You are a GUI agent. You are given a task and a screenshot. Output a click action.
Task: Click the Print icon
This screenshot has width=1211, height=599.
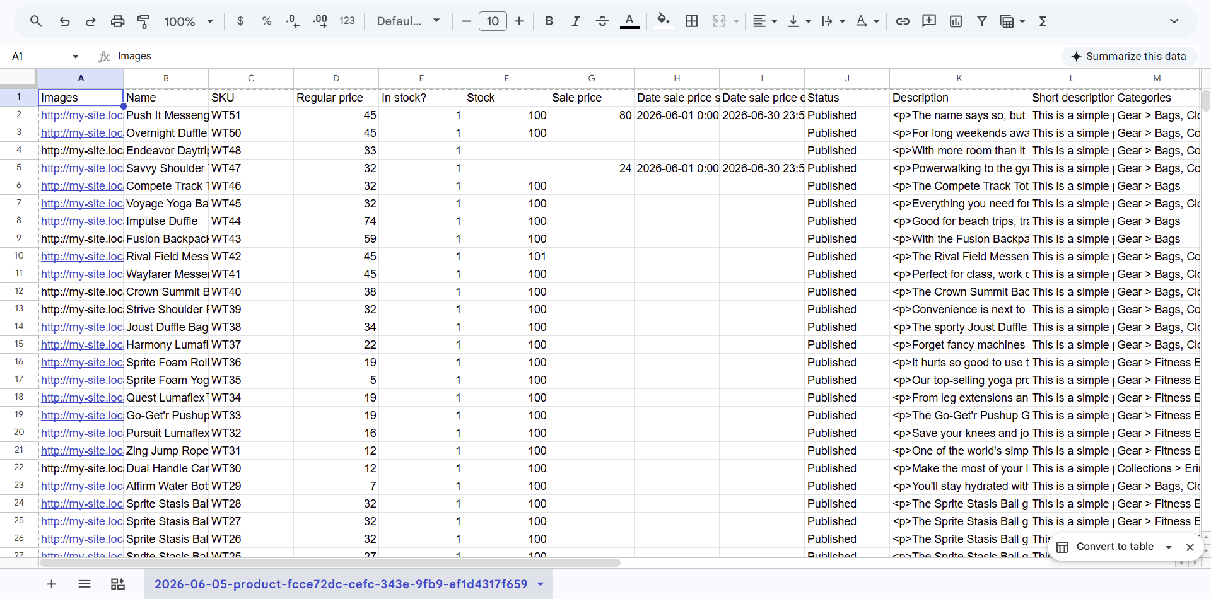click(x=117, y=21)
